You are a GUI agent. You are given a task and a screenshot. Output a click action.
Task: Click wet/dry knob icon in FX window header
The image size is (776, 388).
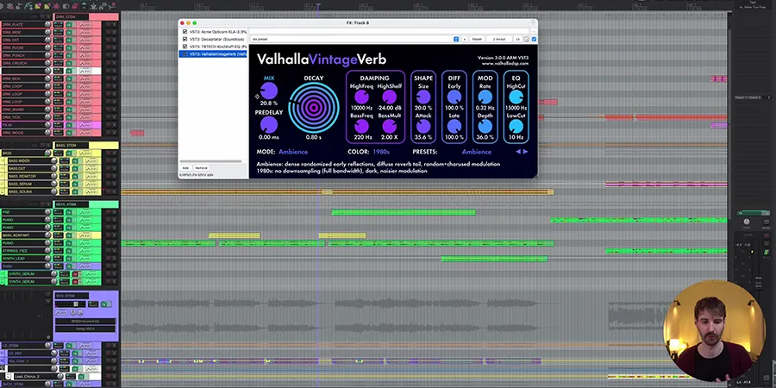527,39
